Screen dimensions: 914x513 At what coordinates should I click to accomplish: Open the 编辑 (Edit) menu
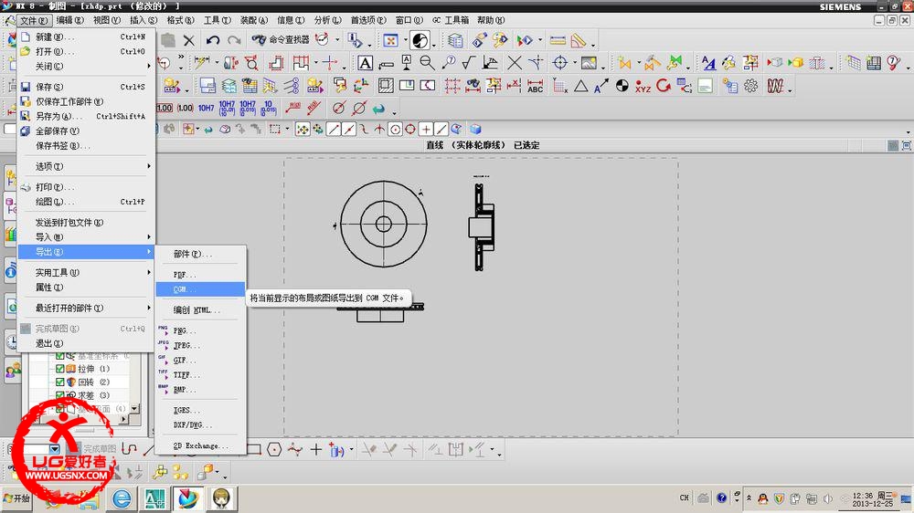(70, 20)
